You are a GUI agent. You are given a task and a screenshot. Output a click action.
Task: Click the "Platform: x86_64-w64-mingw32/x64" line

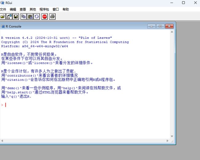34,46
